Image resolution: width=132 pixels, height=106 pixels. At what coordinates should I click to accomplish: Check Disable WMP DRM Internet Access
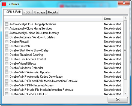(x=7, y=85)
